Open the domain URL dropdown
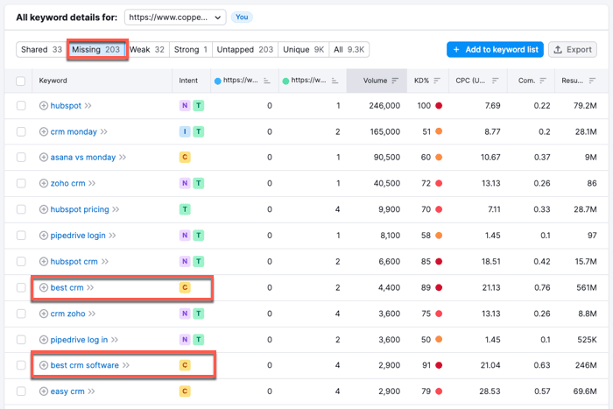 coord(175,18)
